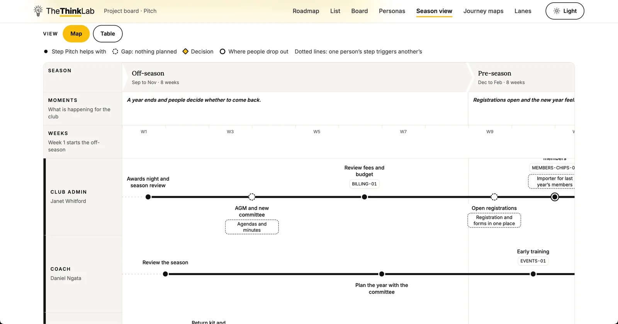Switch to Table view

click(x=108, y=34)
